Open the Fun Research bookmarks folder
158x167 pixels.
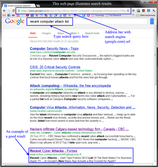(114, 15)
